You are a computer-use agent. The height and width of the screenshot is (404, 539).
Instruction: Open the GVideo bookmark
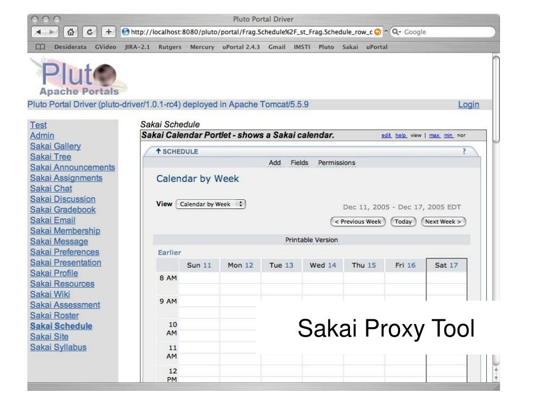pos(105,47)
